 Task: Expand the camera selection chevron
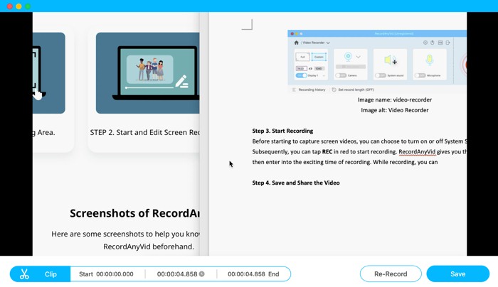point(359,57)
